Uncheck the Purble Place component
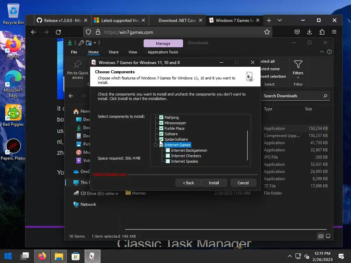 pos(161,128)
